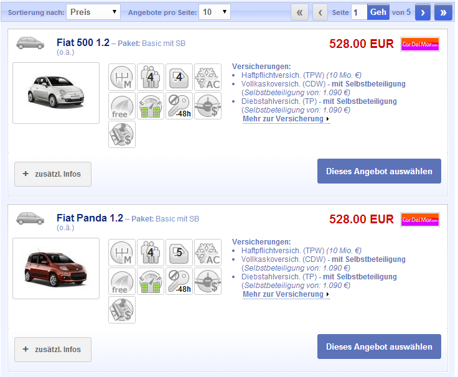Click map location fee icon in Fiat Panda offer

point(122,310)
